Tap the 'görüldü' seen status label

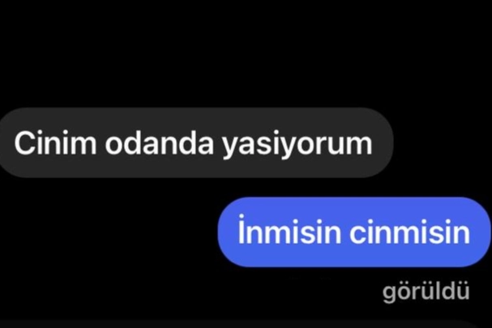pos(426,292)
